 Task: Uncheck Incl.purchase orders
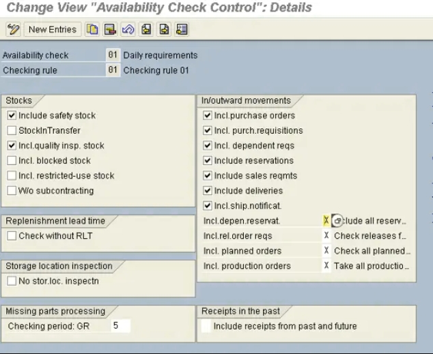208,116
